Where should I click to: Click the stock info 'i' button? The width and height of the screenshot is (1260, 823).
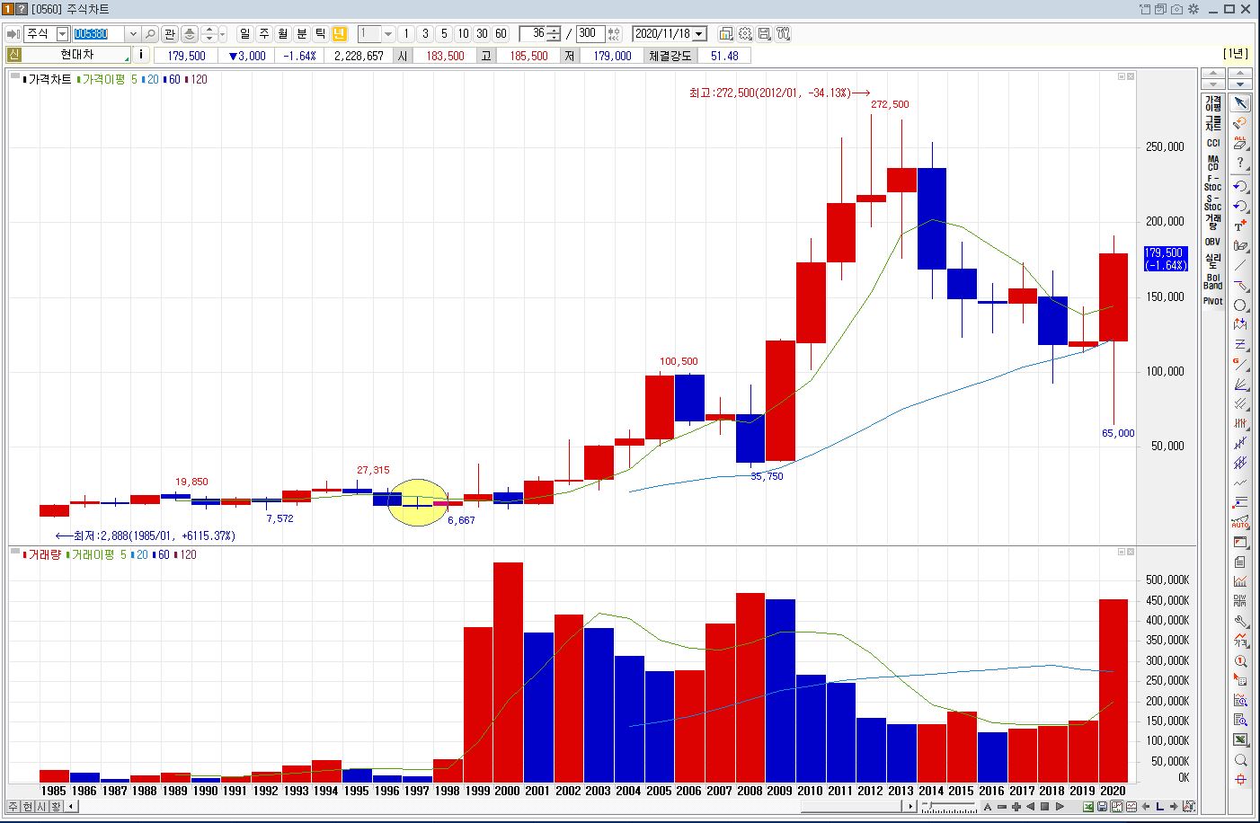click(141, 56)
